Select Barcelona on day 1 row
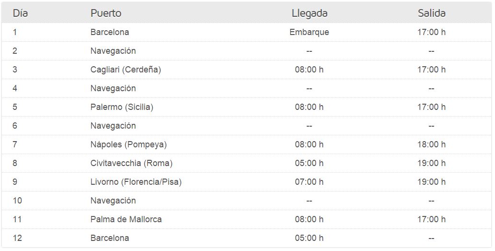495x251 pixels. click(x=109, y=32)
